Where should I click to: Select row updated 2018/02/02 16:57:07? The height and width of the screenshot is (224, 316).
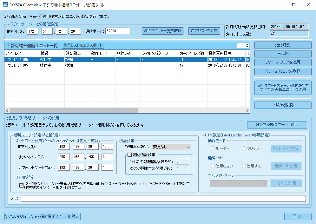[x=127, y=60]
